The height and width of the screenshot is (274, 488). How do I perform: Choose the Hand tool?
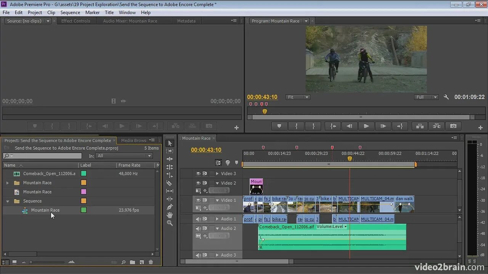170,215
